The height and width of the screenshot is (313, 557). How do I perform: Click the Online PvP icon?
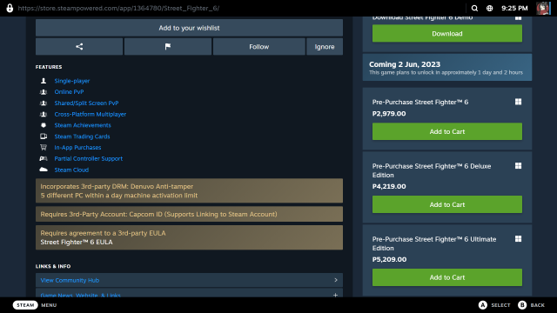click(44, 92)
